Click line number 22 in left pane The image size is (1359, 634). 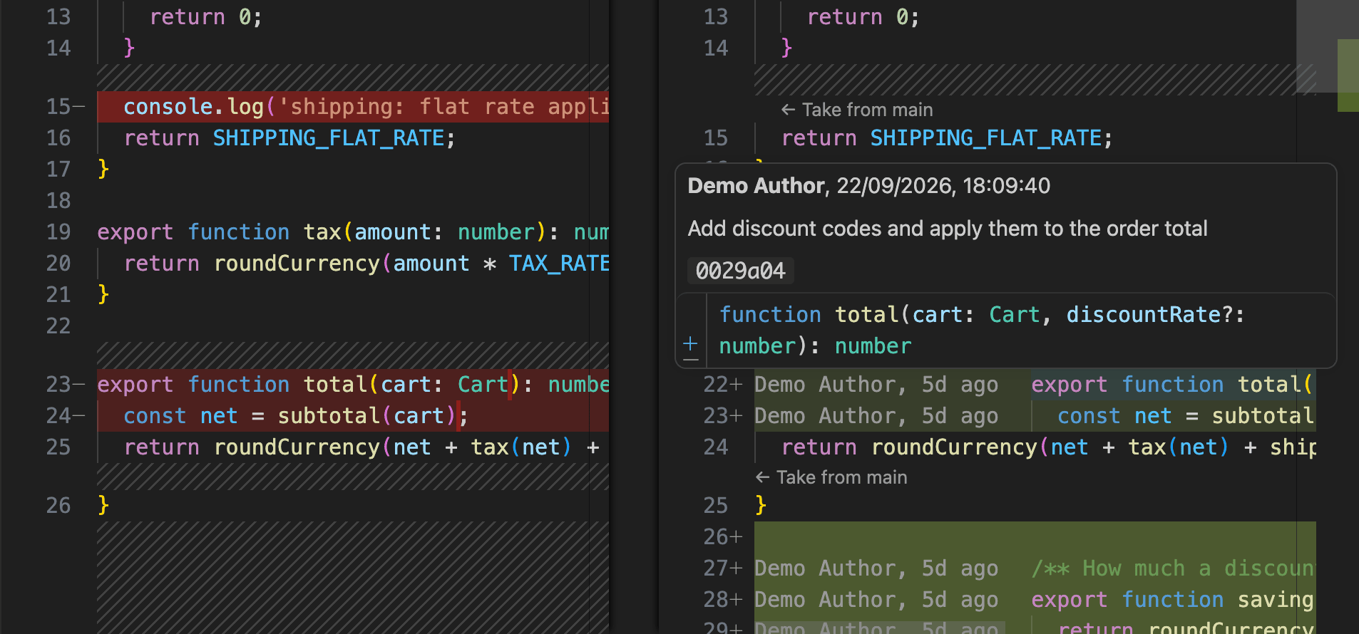pyautogui.click(x=58, y=326)
